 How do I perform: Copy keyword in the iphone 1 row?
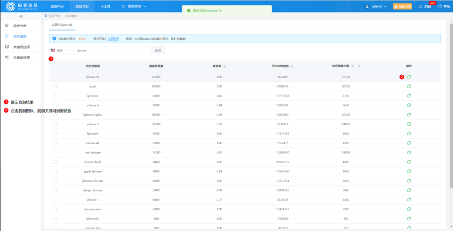[409, 200]
